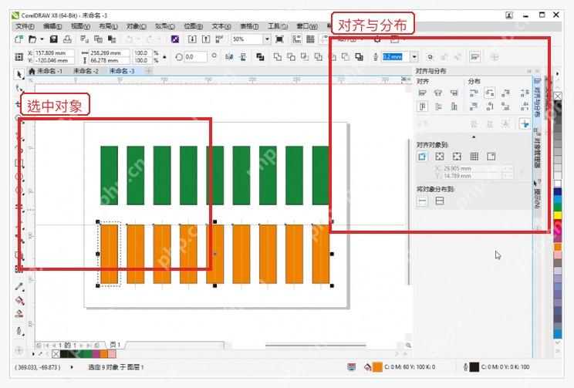Open the zoom level 50% dropdown
Viewport: 574px width, 388px height.
267,39
